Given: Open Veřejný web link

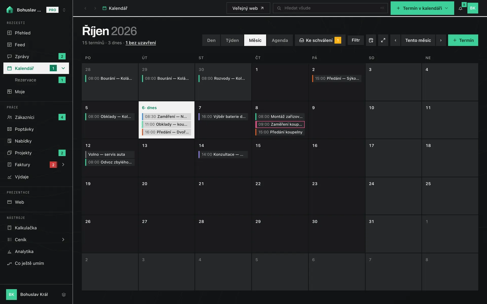Looking at the screenshot, I should pos(248,8).
